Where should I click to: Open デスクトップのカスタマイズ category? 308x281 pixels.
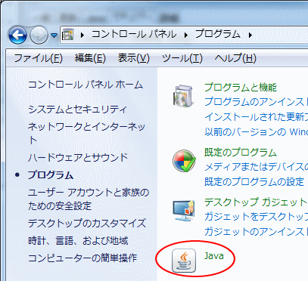pos(87,224)
